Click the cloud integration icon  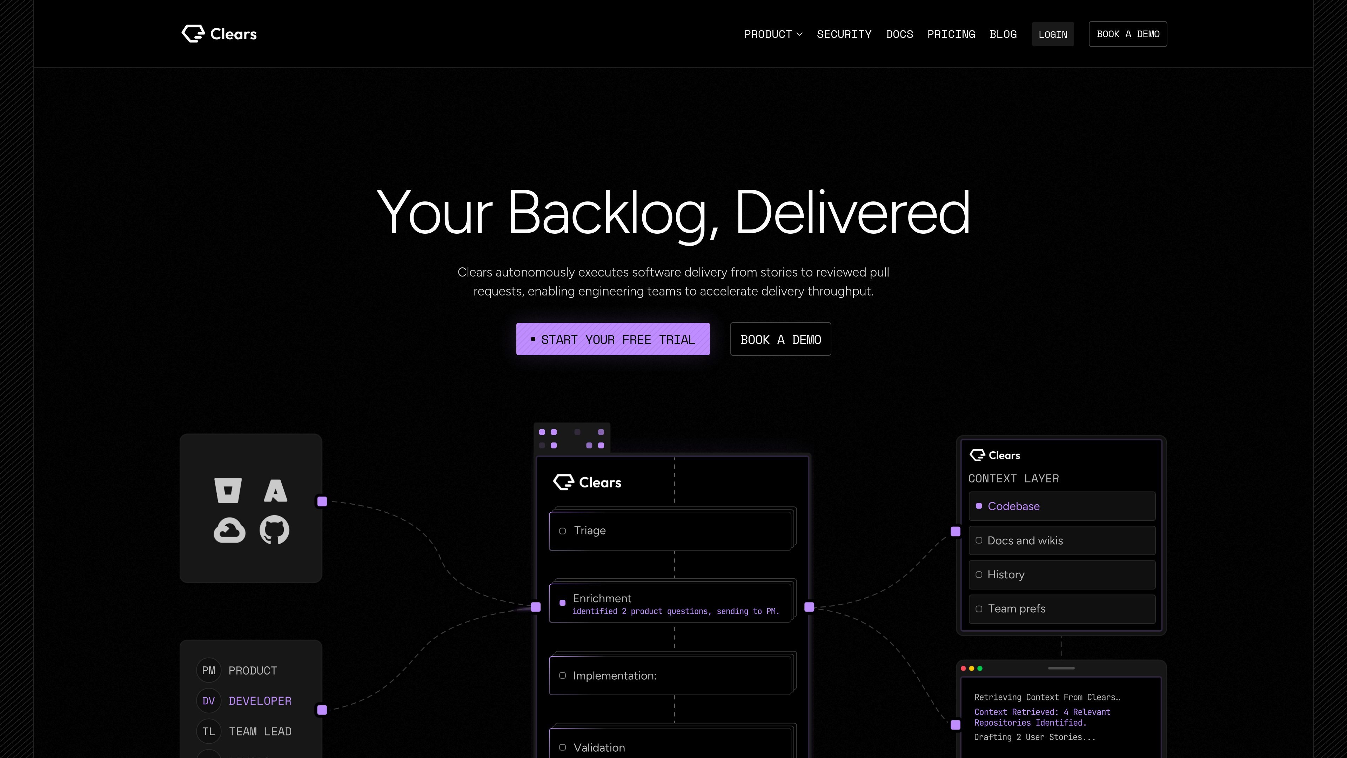pos(229,531)
